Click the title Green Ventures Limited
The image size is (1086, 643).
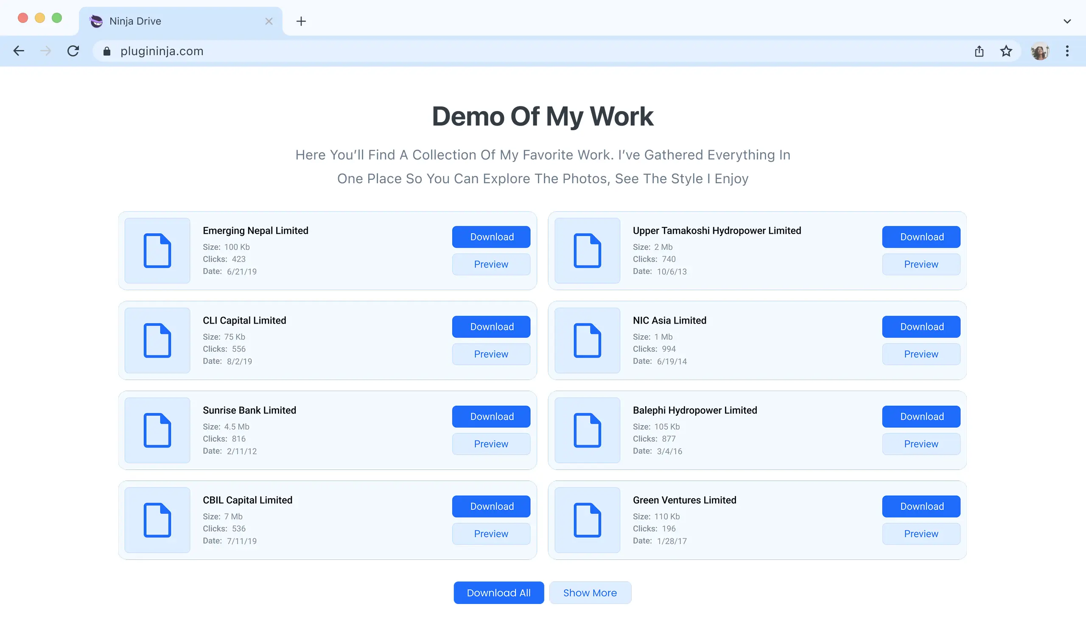[x=684, y=500]
